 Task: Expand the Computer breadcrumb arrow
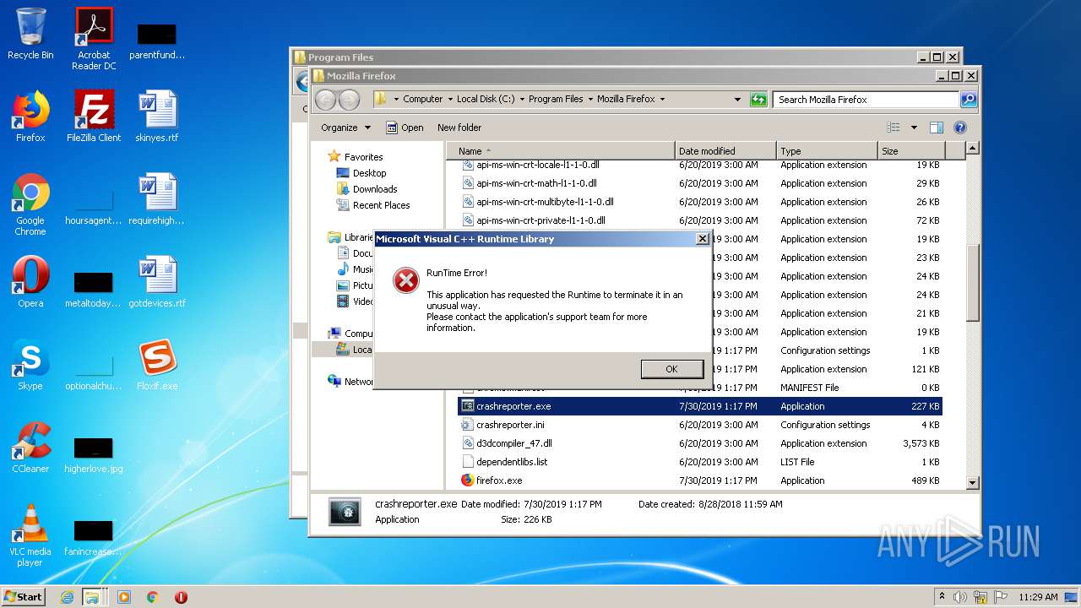pyautogui.click(x=450, y=100)
